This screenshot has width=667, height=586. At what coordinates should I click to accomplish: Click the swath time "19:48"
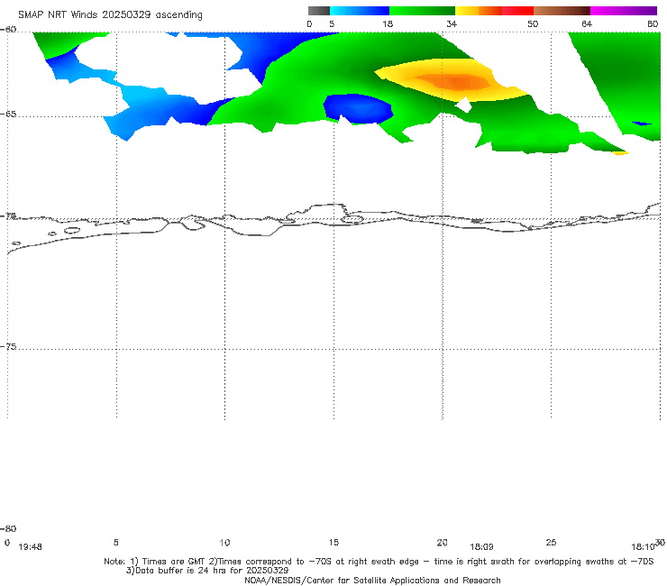pyautogui.click(x=31, y=547)
